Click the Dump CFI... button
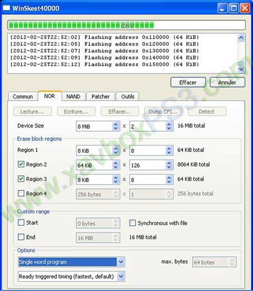The image size is (253, 291). pyautogui.click(x=163, y=112)
